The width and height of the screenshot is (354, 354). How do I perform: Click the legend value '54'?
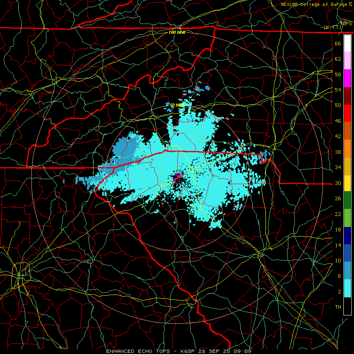tap(338, 90)
